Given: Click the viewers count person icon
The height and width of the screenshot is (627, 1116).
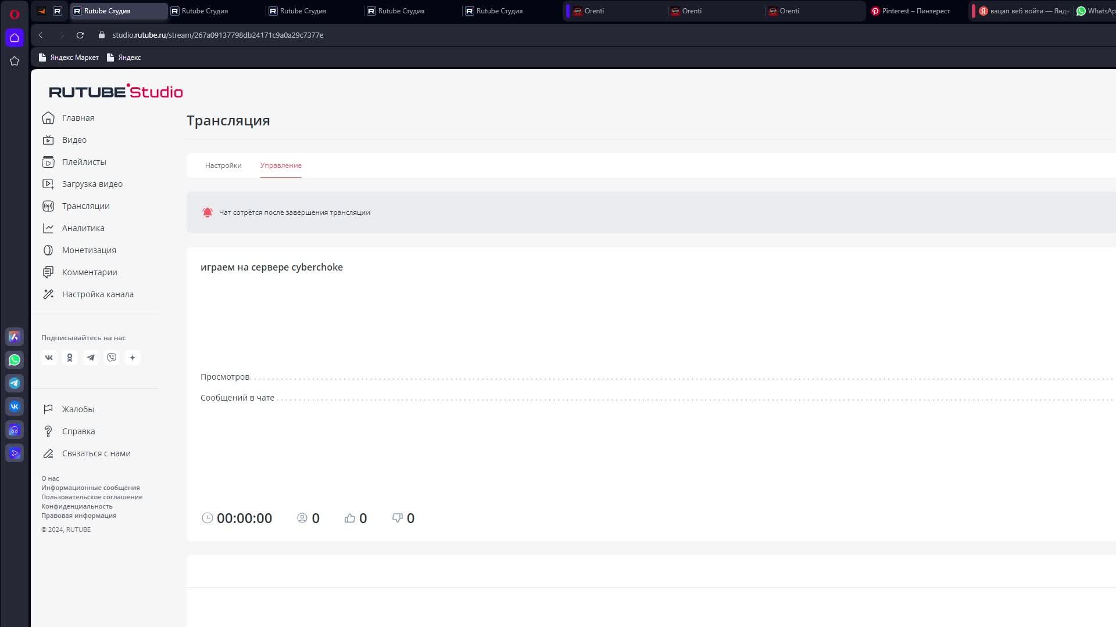Looking at the screenshot, I should pos(302,518).
